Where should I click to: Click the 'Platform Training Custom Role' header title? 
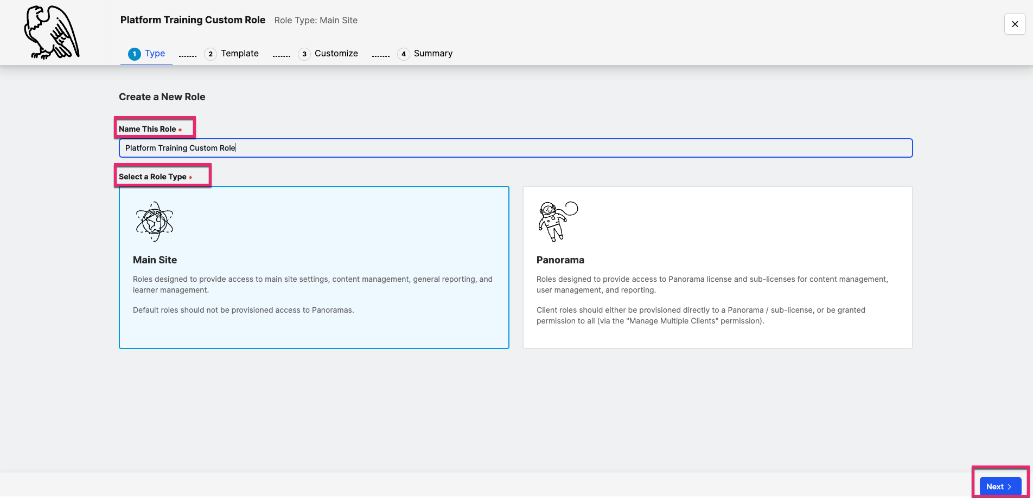pyautogui.click(x=193, y=20)
